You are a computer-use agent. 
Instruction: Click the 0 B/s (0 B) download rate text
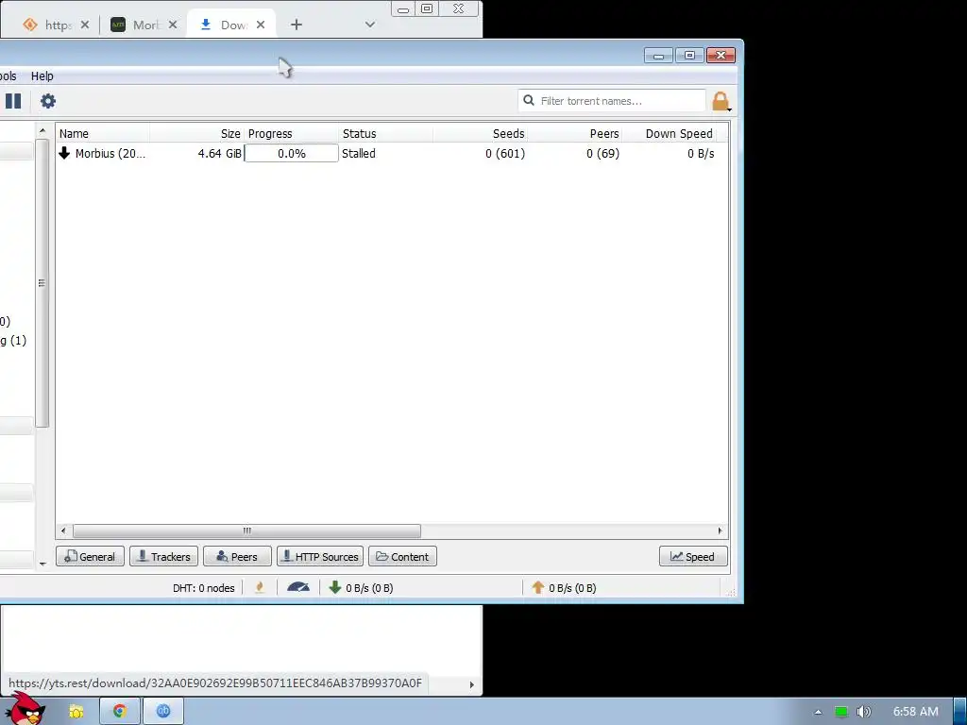369,588
